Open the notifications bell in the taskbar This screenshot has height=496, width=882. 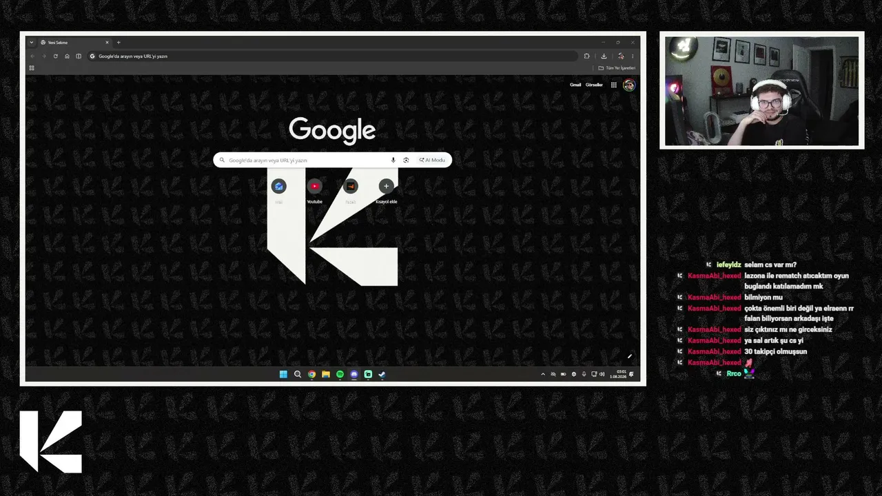[x=632, y=375]
